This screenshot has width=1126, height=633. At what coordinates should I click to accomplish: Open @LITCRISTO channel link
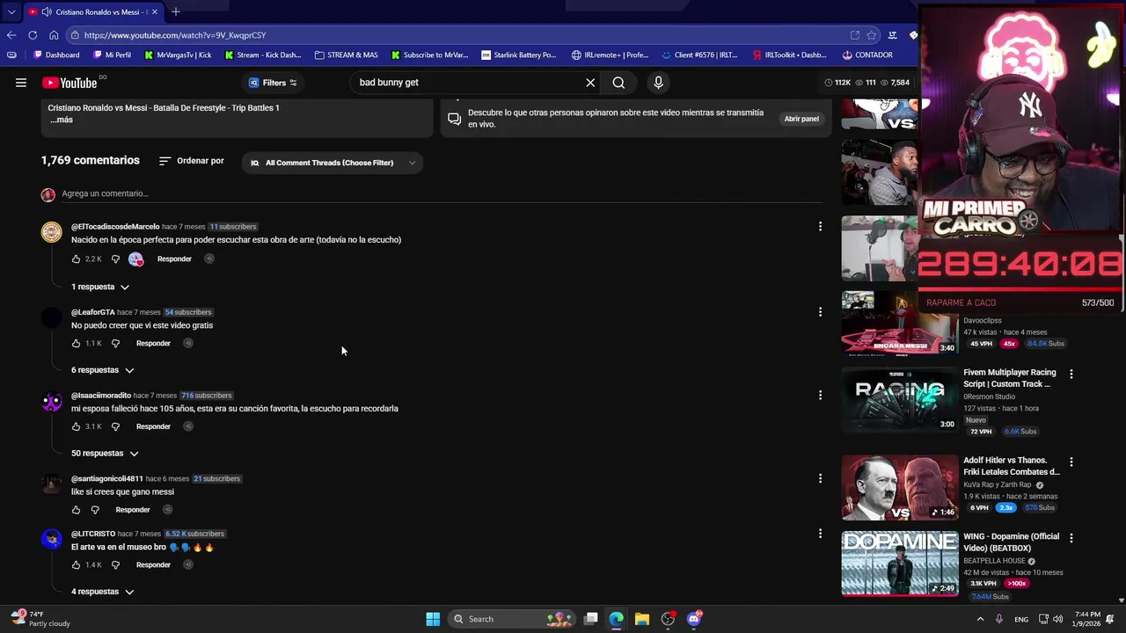pyautogui.click(x=93, y=534)
